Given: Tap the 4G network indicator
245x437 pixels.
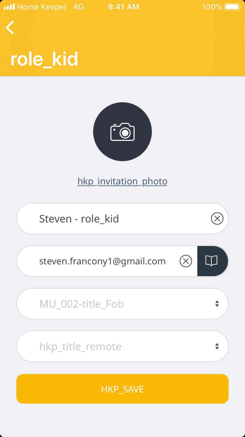Looking at the screenshot, I should (x=78, y=7).
